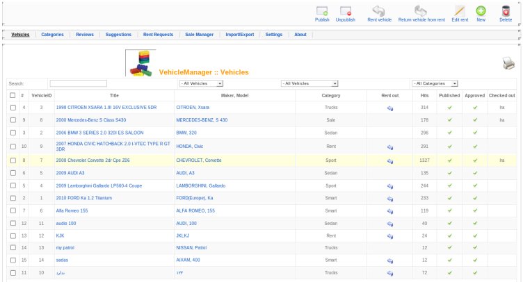Screen dimensions: 523x282
Task: Click the hits value 1327
Action: click(424, 160)
